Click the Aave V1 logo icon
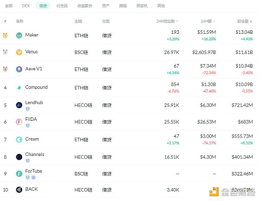The width and height of the screenshot is (260, 201). point(19,69)
